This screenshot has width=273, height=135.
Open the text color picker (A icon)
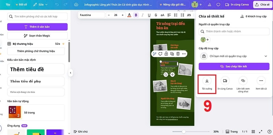click(129, 15)
